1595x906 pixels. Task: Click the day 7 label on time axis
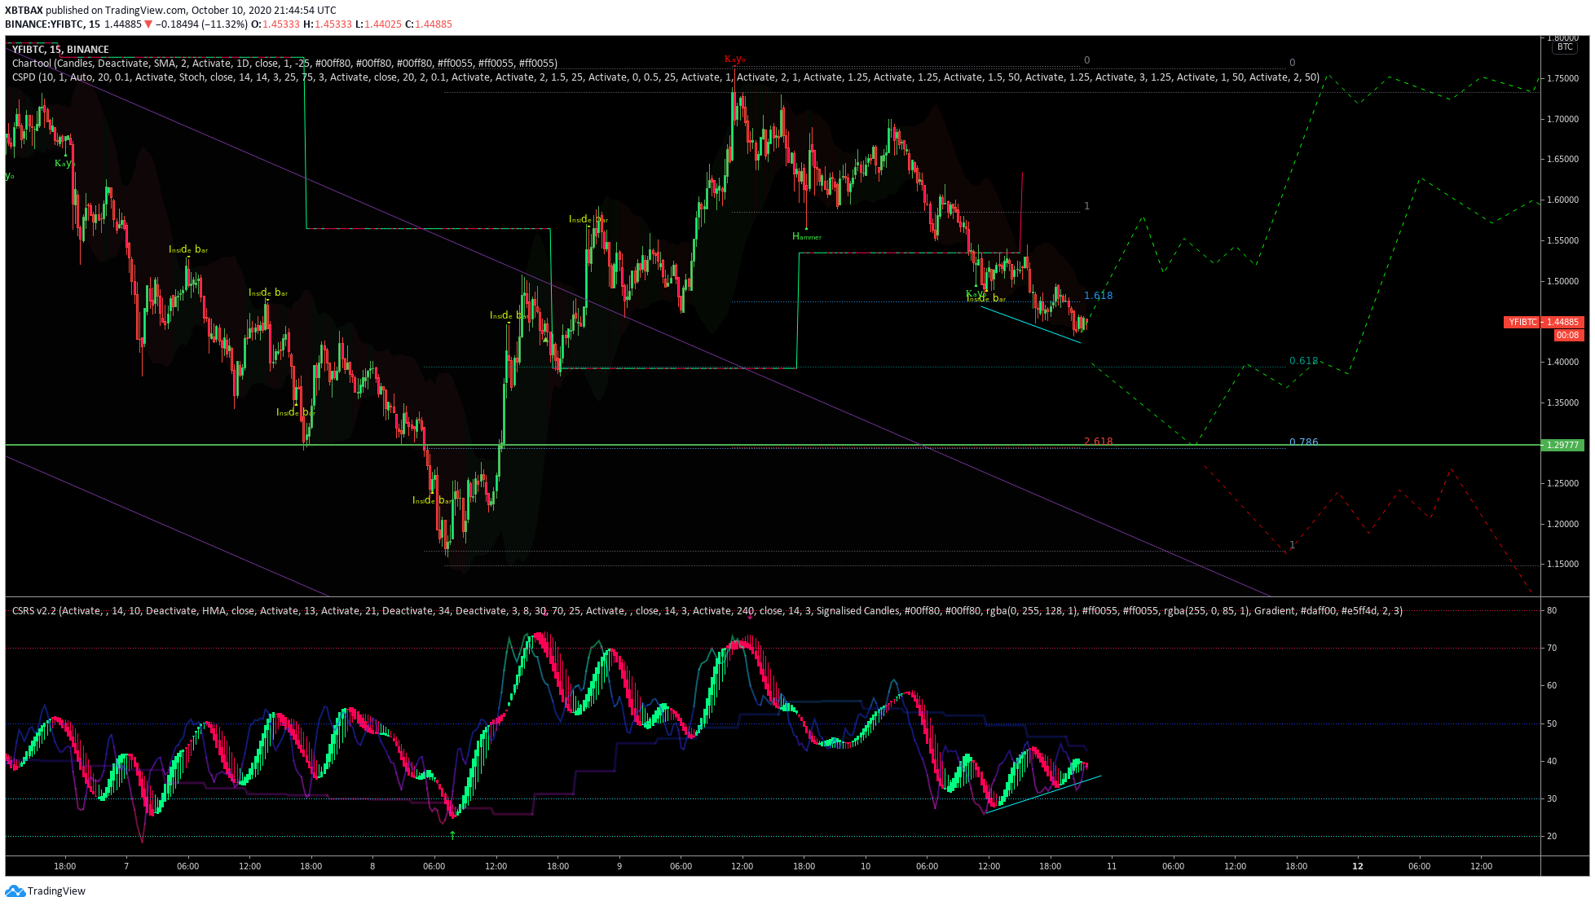[126, 866]
